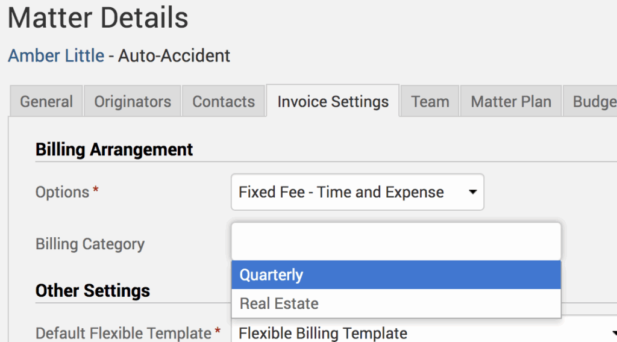The width and height of the screenshot is (617, 342).
Task: Click the Billing Category search field
Action: click(396, 242)
